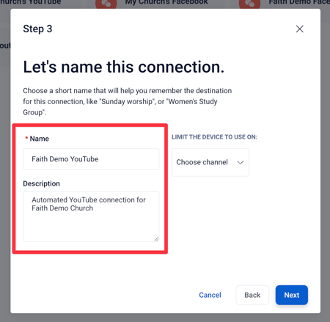Click the 'LIMIT THE DEVICE TO USE ON:' label
The height and width of the screenshot is (322, 330).
214,137
